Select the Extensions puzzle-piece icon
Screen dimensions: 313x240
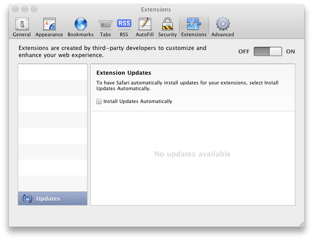(194, 24)
